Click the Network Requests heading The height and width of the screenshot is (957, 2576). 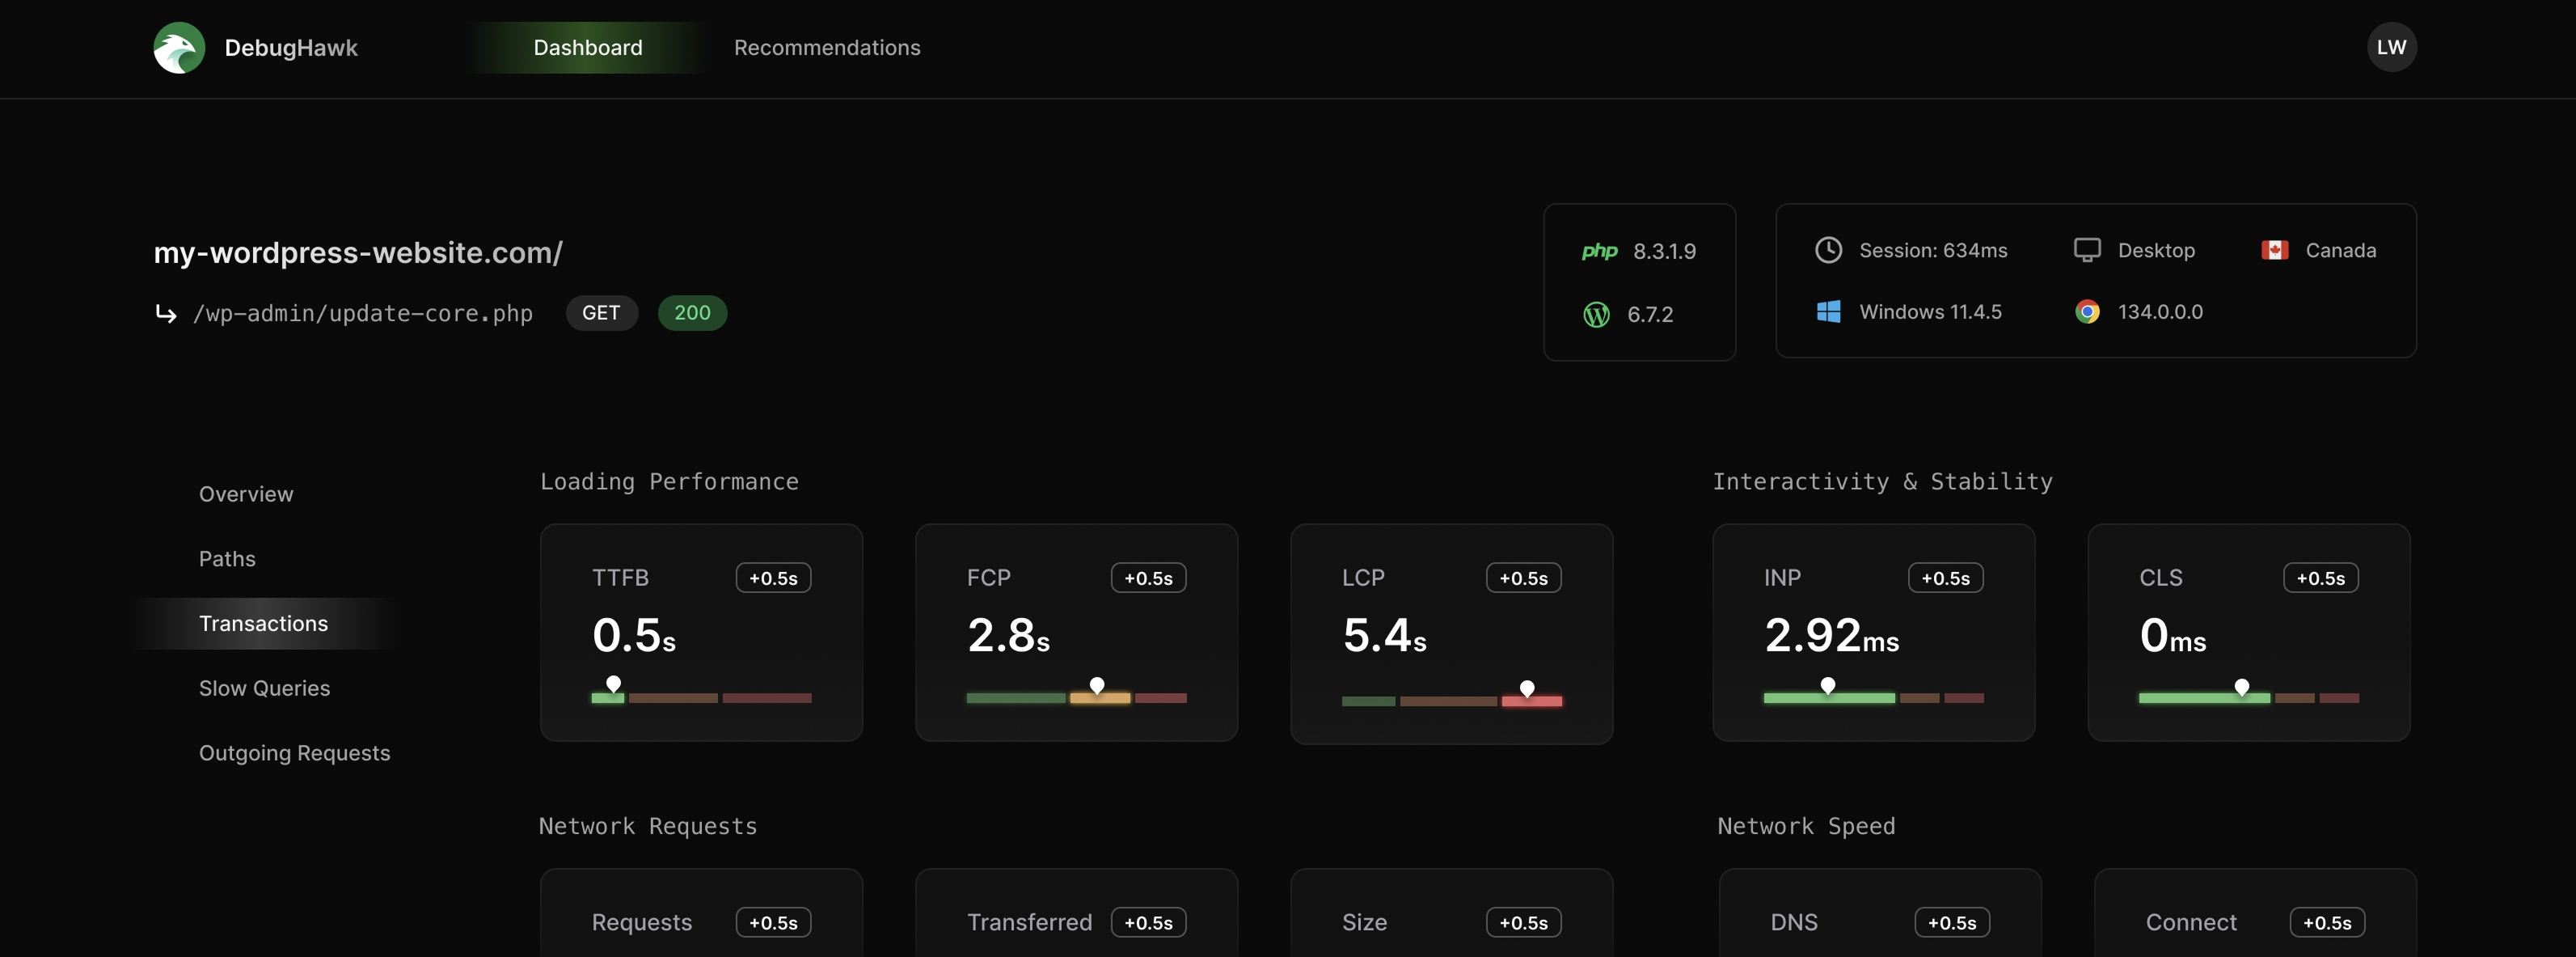click(x=648, y=826)
